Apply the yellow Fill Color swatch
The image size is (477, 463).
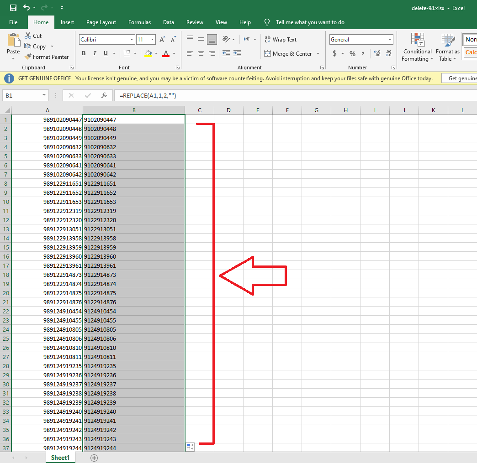(148, 53)
